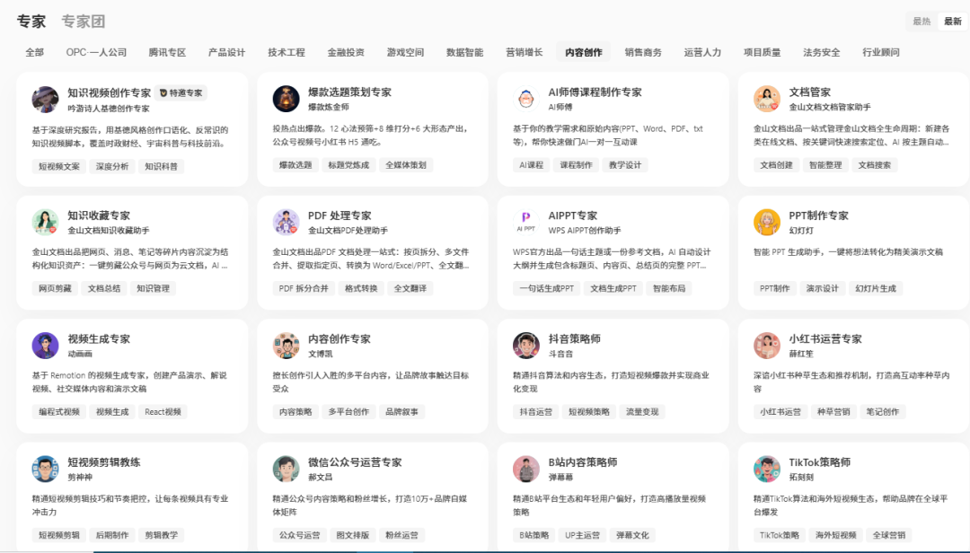The height and width of the screenshot is (553, 970).
Task: Click the TikTok策略师 avatar icon
Action: pos(766,469)
